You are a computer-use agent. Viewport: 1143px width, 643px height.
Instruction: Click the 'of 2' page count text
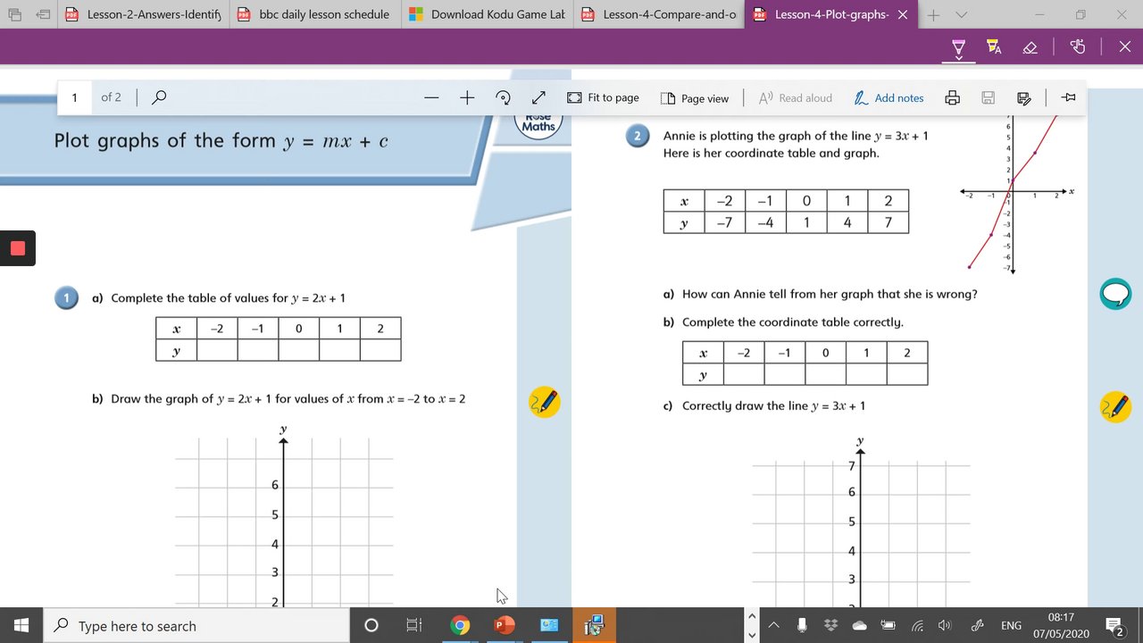(x=111, y=97)
